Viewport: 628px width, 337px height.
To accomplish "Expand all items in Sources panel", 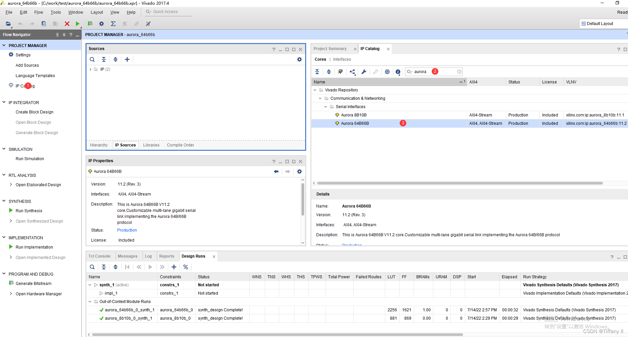I will coord(116,59).
